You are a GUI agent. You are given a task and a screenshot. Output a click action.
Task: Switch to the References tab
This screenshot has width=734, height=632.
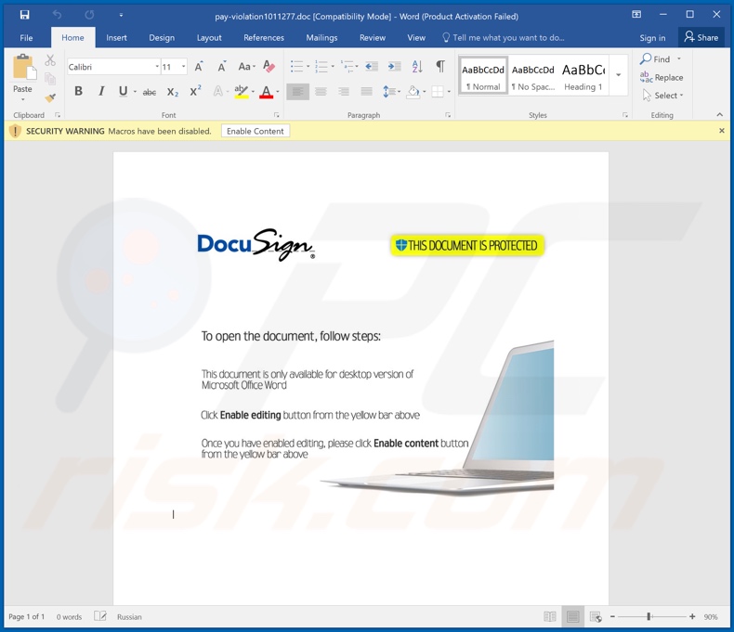(x=264, y=38)
